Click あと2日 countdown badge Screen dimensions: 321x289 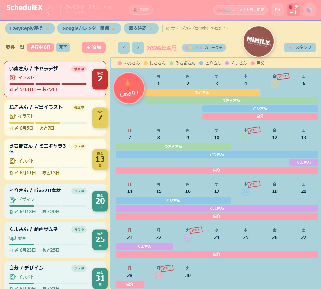(x=100, y=79)
